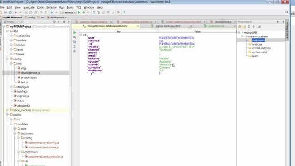Viewport: 295px width, 166px height.
Task: Open the server.js run configuration dropdown
Action: [x=69, y=12]
